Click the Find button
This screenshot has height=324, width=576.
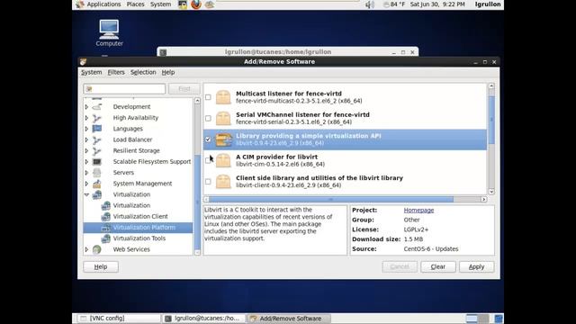click(x=184, y=89)
